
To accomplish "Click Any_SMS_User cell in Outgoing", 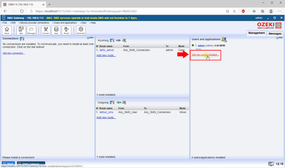I will click(128, 112).
